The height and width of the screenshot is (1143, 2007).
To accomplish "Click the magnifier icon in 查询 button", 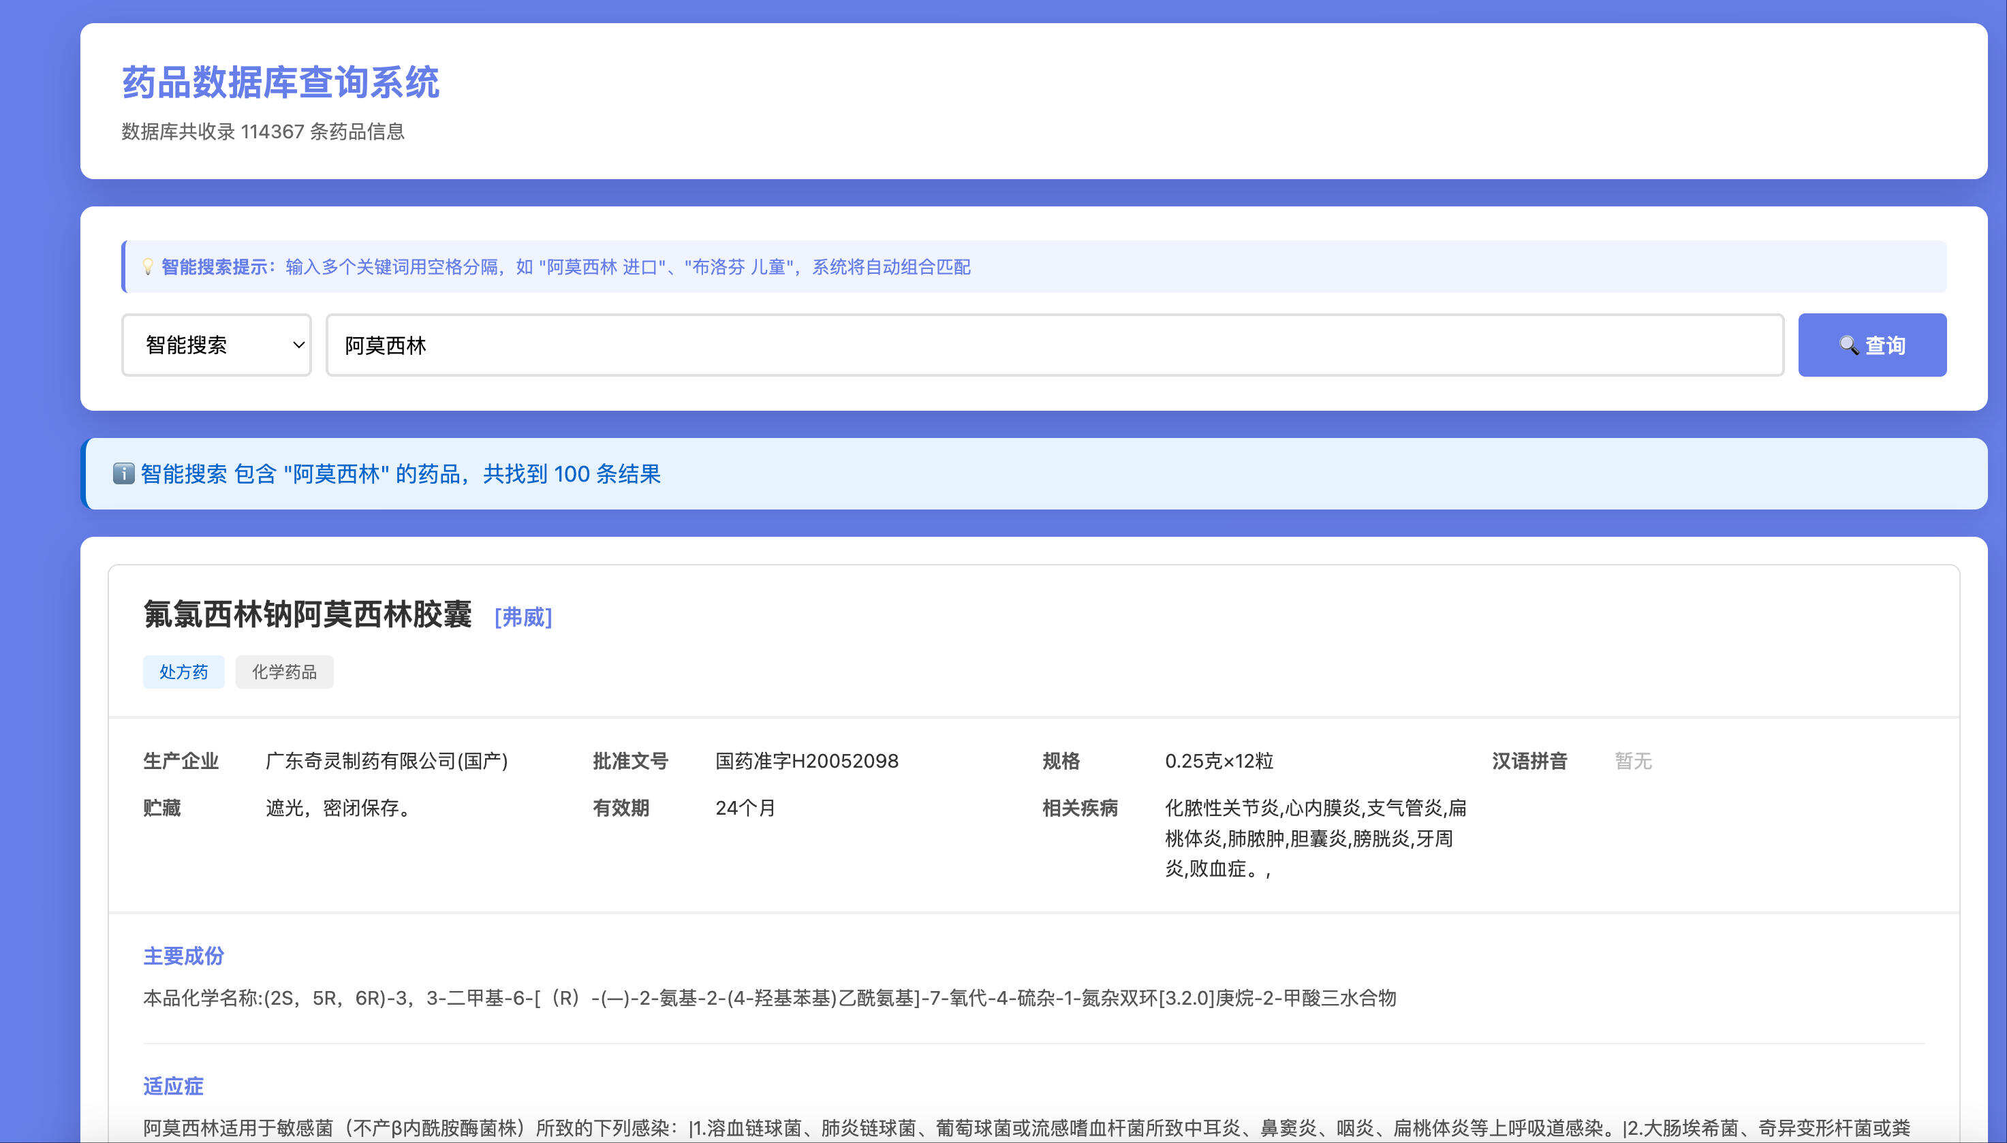I will click(1848, 345).
